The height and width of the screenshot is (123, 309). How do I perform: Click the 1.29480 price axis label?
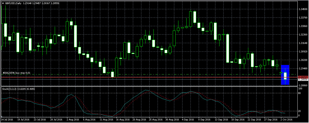click(303, 68)
